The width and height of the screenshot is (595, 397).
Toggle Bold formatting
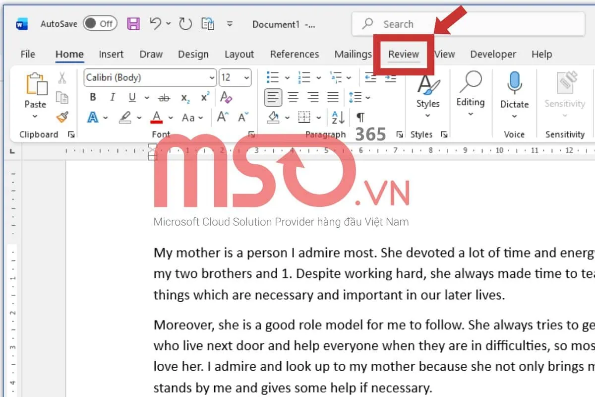click(93, 97)
